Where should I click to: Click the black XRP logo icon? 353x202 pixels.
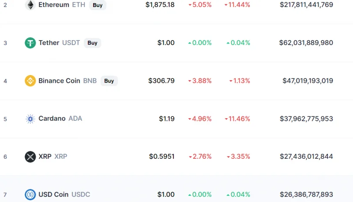[x=30, y=157]
